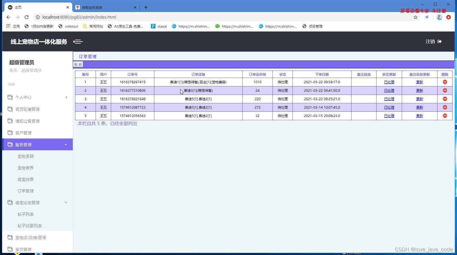Viewport: 457px width, 255px height.
Task: Click the blue bird extension icon
Action: tap(427, 17)
